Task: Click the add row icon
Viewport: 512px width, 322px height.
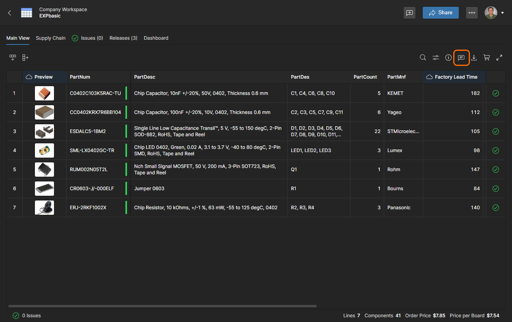Action: 13,58
